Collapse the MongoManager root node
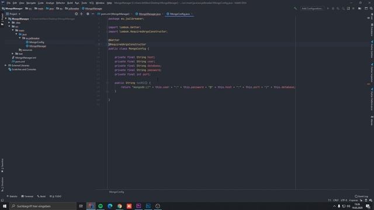This screenshot has width=374, height=210. pyautogui.click(x=6, y=19)
